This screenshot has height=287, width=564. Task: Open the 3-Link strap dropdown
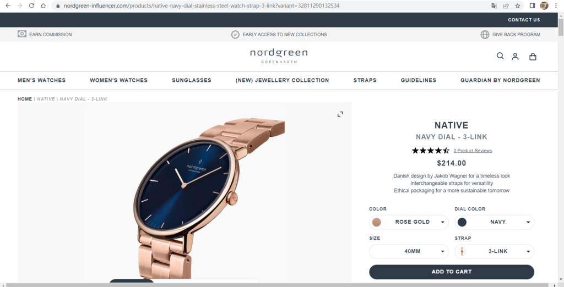tap(494, 251)
